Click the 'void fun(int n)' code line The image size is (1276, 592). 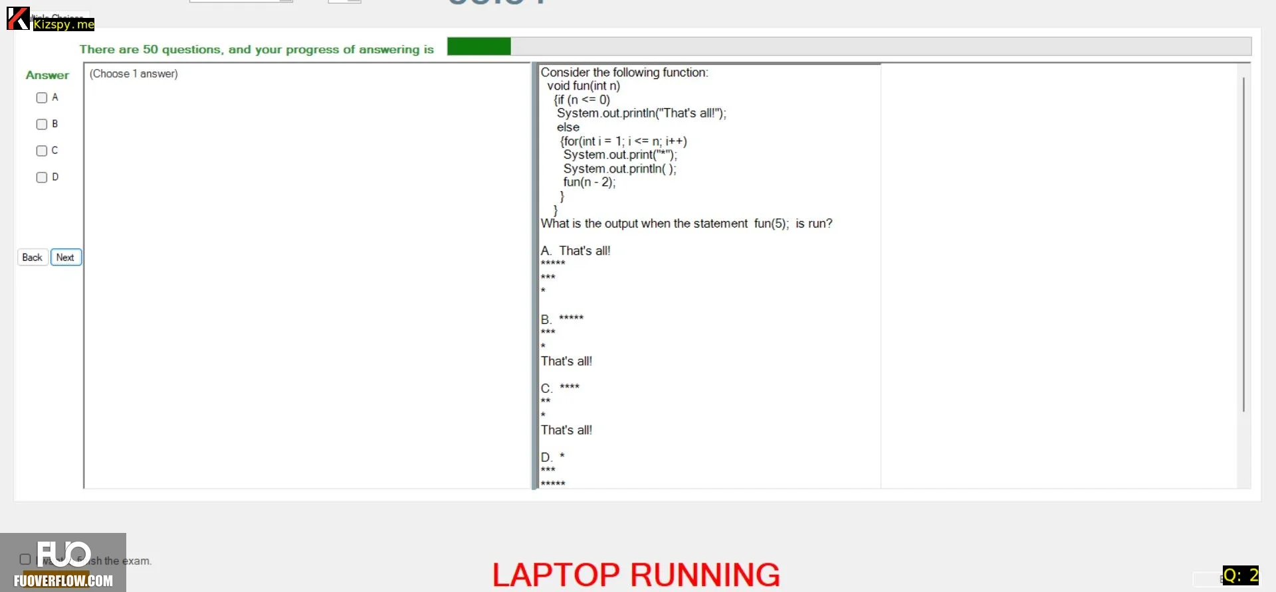point(584,86)
